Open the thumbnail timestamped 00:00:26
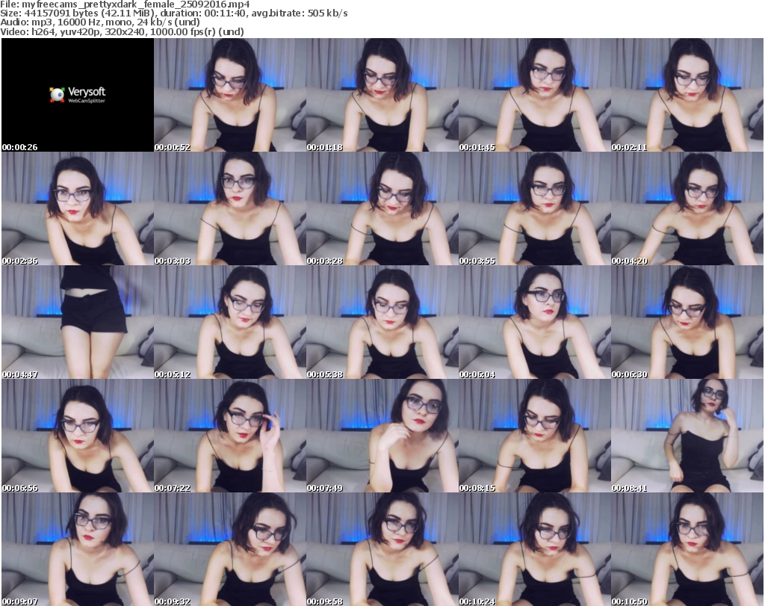The image size is (765, 606). (x=78, y=95)
